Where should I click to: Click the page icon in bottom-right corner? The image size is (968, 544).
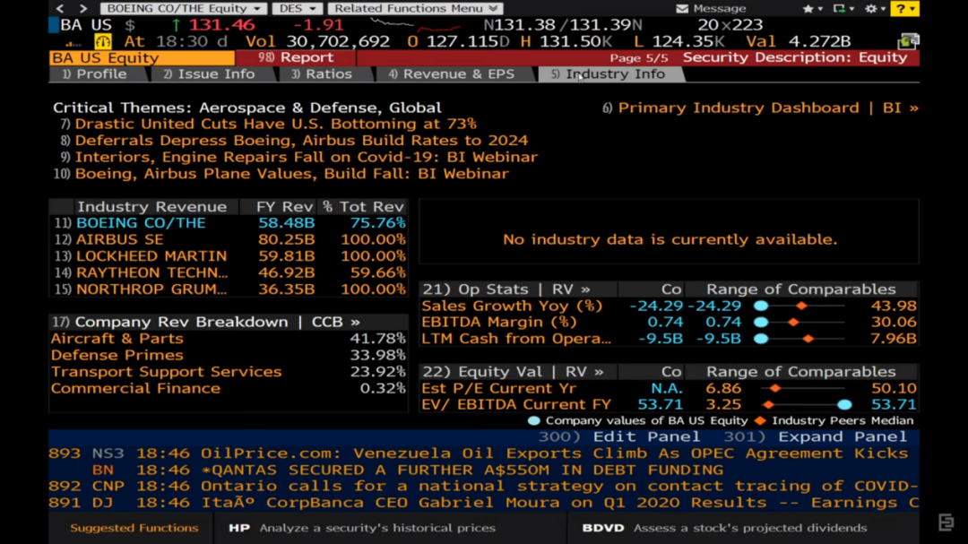pyautogui.click(x=946, y=522)
